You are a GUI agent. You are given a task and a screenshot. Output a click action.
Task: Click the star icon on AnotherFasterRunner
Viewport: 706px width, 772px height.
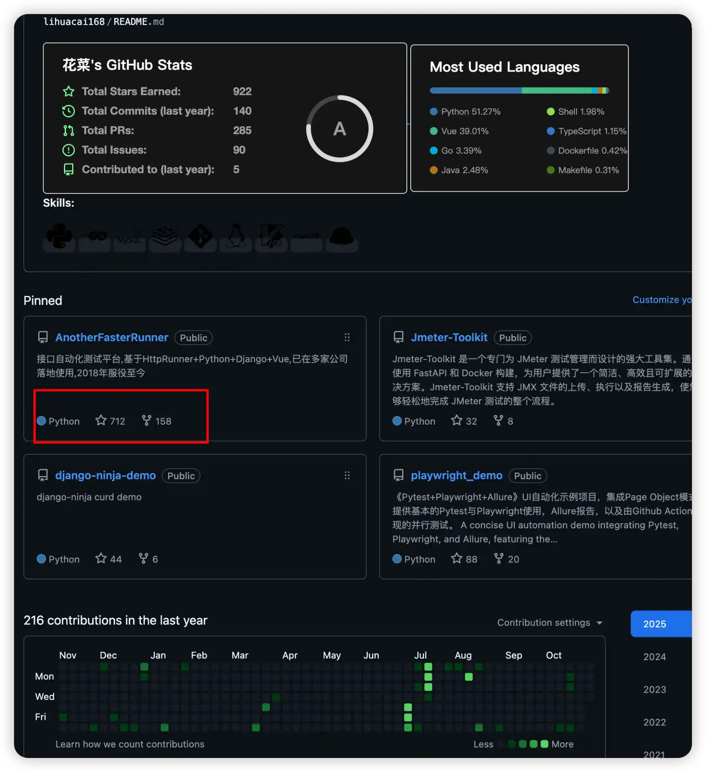[101, 421]
